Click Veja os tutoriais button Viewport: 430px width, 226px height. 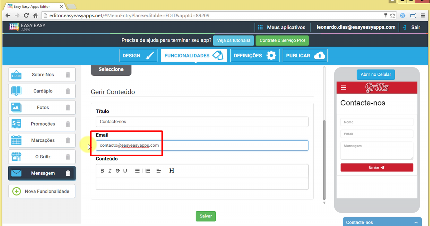(x=234, y=41)
